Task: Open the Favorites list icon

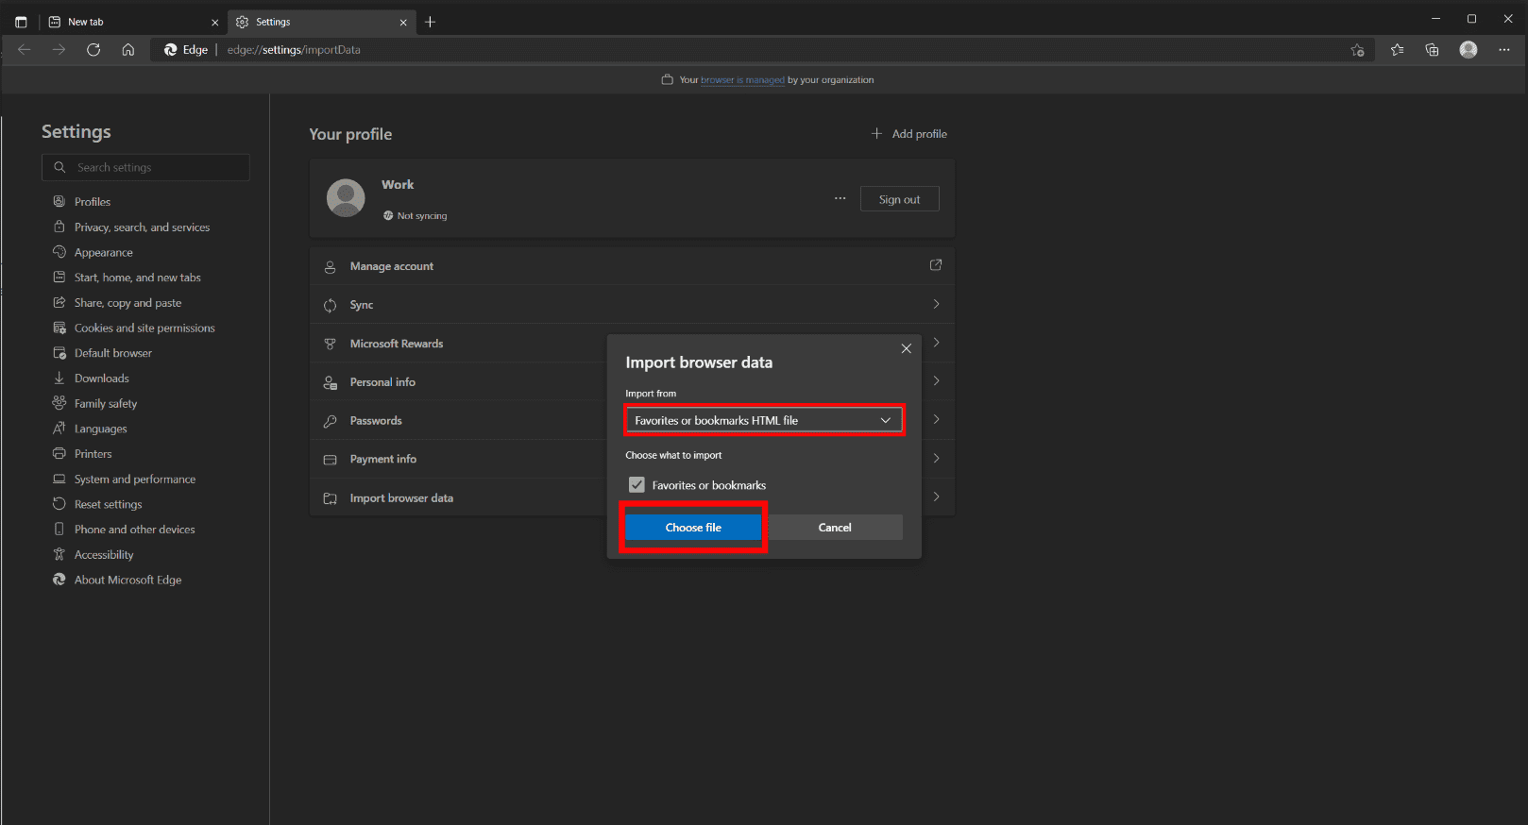Action: point(1397,50)
